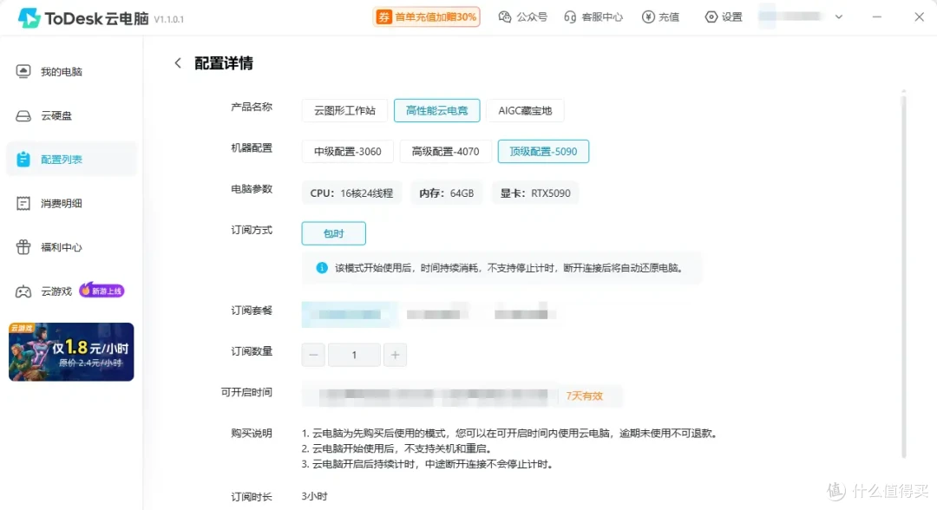Open 云硬盘 in sidebar

click(71, 115)
